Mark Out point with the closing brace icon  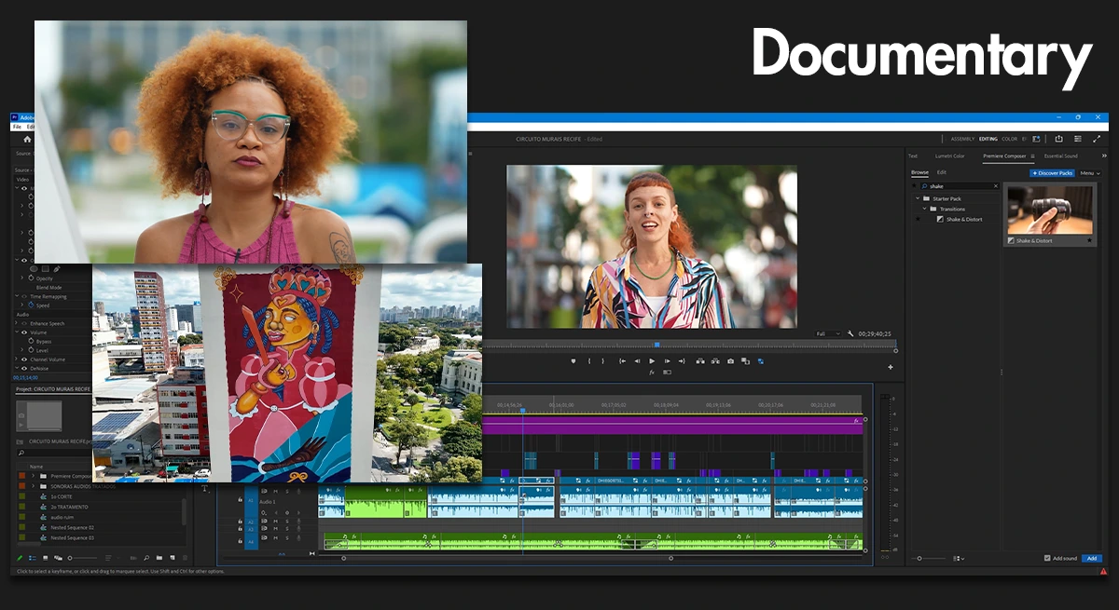pyautogui.click(x=603, y=361)
